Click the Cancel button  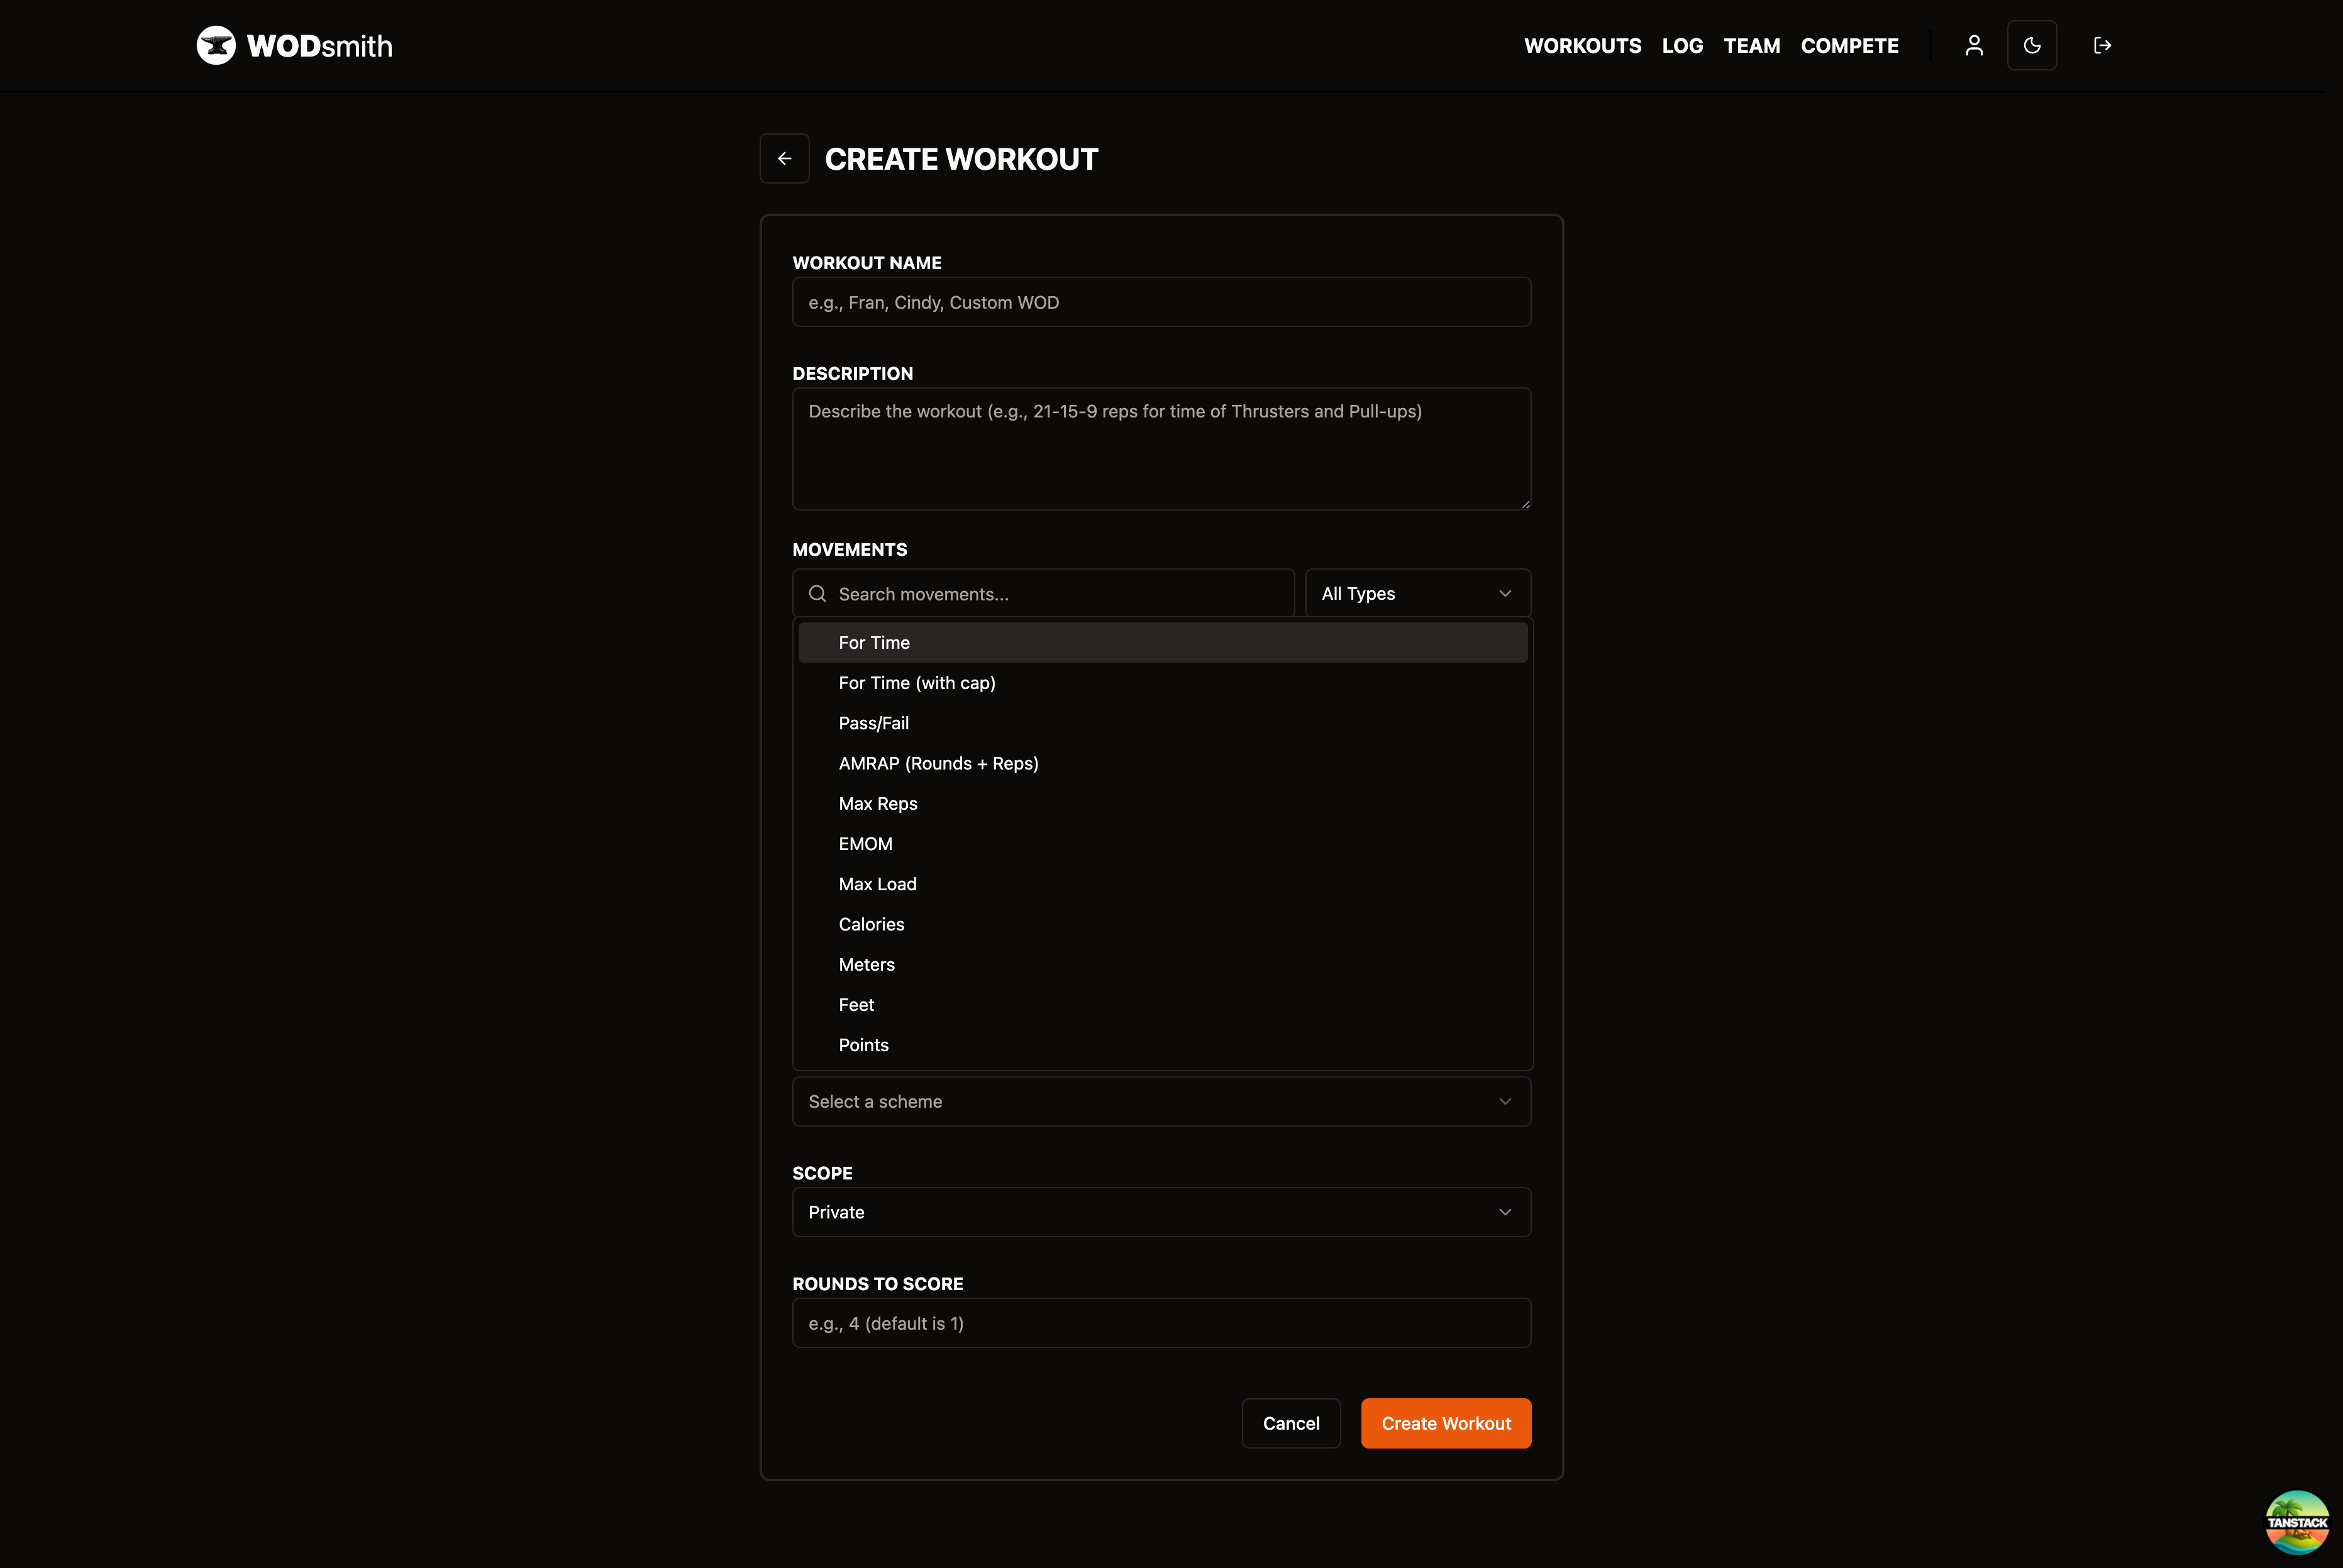pos(1291,1423)
